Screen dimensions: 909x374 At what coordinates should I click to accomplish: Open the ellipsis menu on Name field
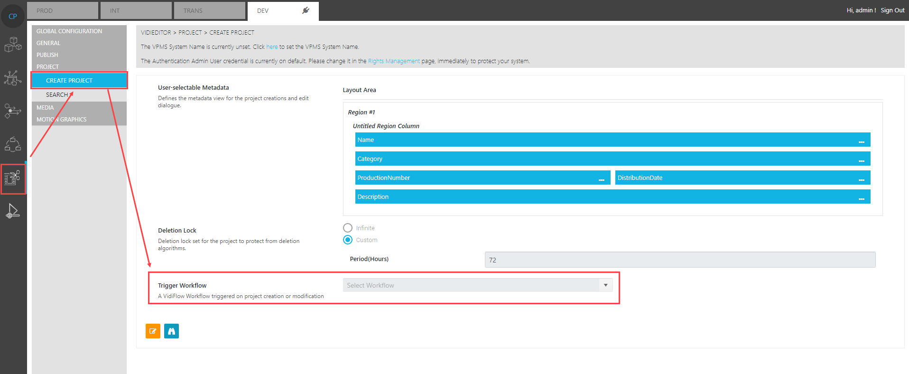[861, 140]
